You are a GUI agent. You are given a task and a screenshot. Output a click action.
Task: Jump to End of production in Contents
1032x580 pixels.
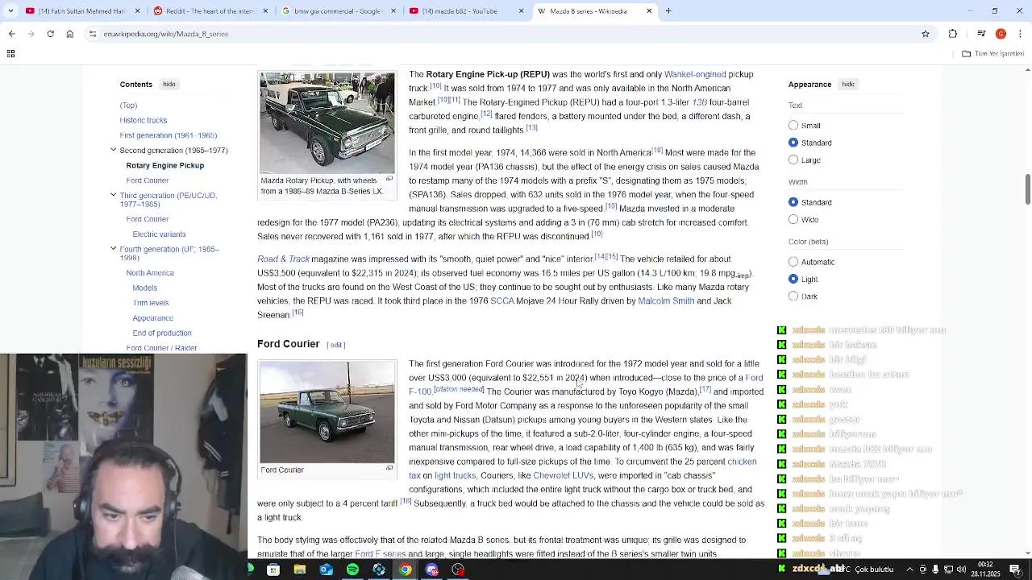coord(162,333)
